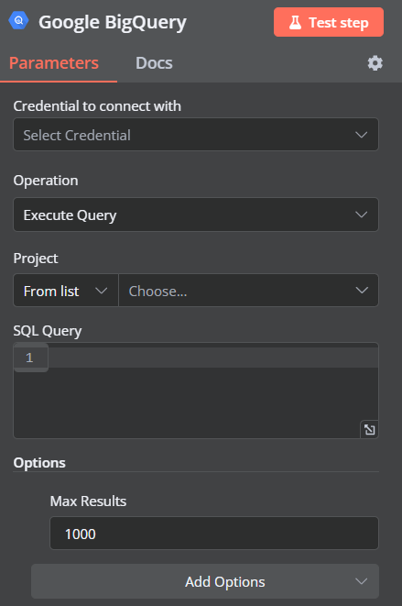Click the Operation field chevron arrow
Viewport: 402px width, 606px height.
point(361,215)
